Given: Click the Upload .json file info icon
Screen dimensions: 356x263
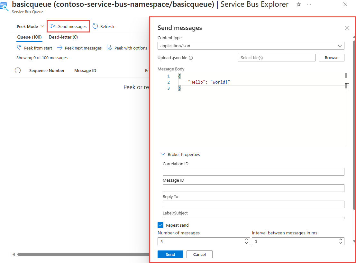Looking at the screenshot, I should pos(191,58).
